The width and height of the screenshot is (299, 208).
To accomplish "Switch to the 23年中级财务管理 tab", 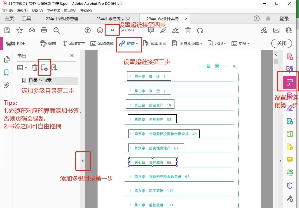I will (64, 19).
